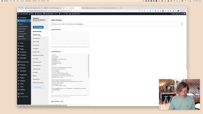Open Products in admin sidebar
Viewport: 203px width, 114px height.
pyautogui.click(x=23, y=65)
